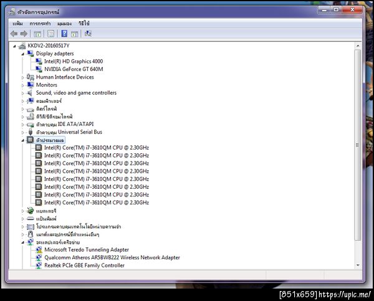
Task: Open the blue Help question-mark icon
Action: 64,34
